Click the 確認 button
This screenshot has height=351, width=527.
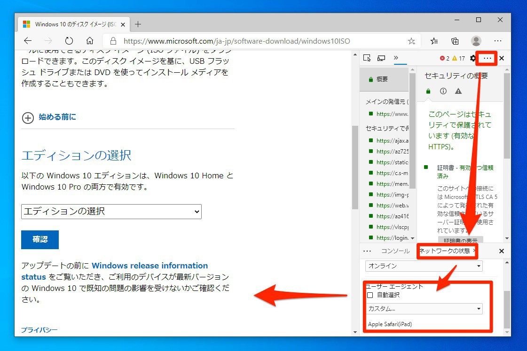point(40,240)
